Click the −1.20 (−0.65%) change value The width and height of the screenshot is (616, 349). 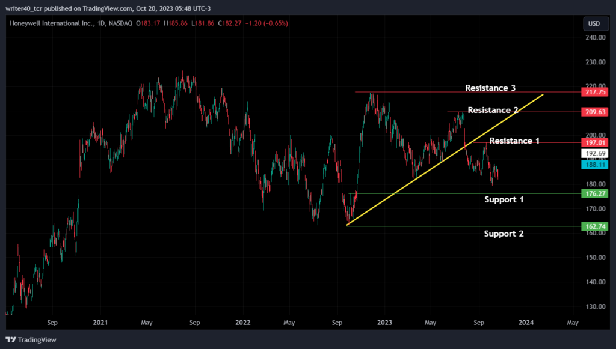[266, 23]
